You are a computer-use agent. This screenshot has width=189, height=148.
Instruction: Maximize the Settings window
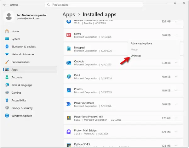[x=175, y=3]
